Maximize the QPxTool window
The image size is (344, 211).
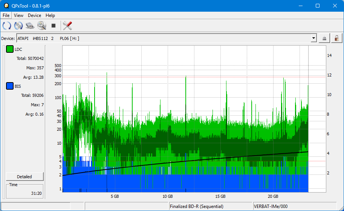(x=318, y=6)
